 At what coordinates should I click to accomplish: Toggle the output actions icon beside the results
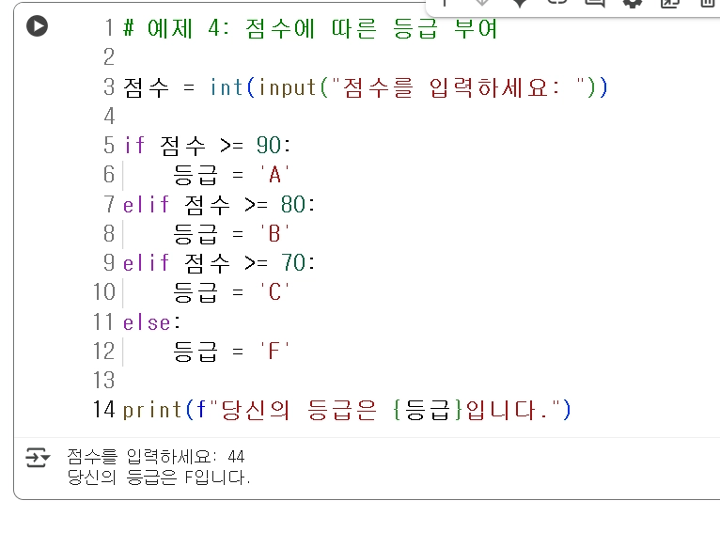click(38, 457)
